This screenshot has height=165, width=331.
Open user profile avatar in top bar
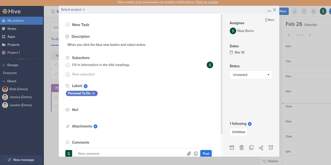coord(323,11)
